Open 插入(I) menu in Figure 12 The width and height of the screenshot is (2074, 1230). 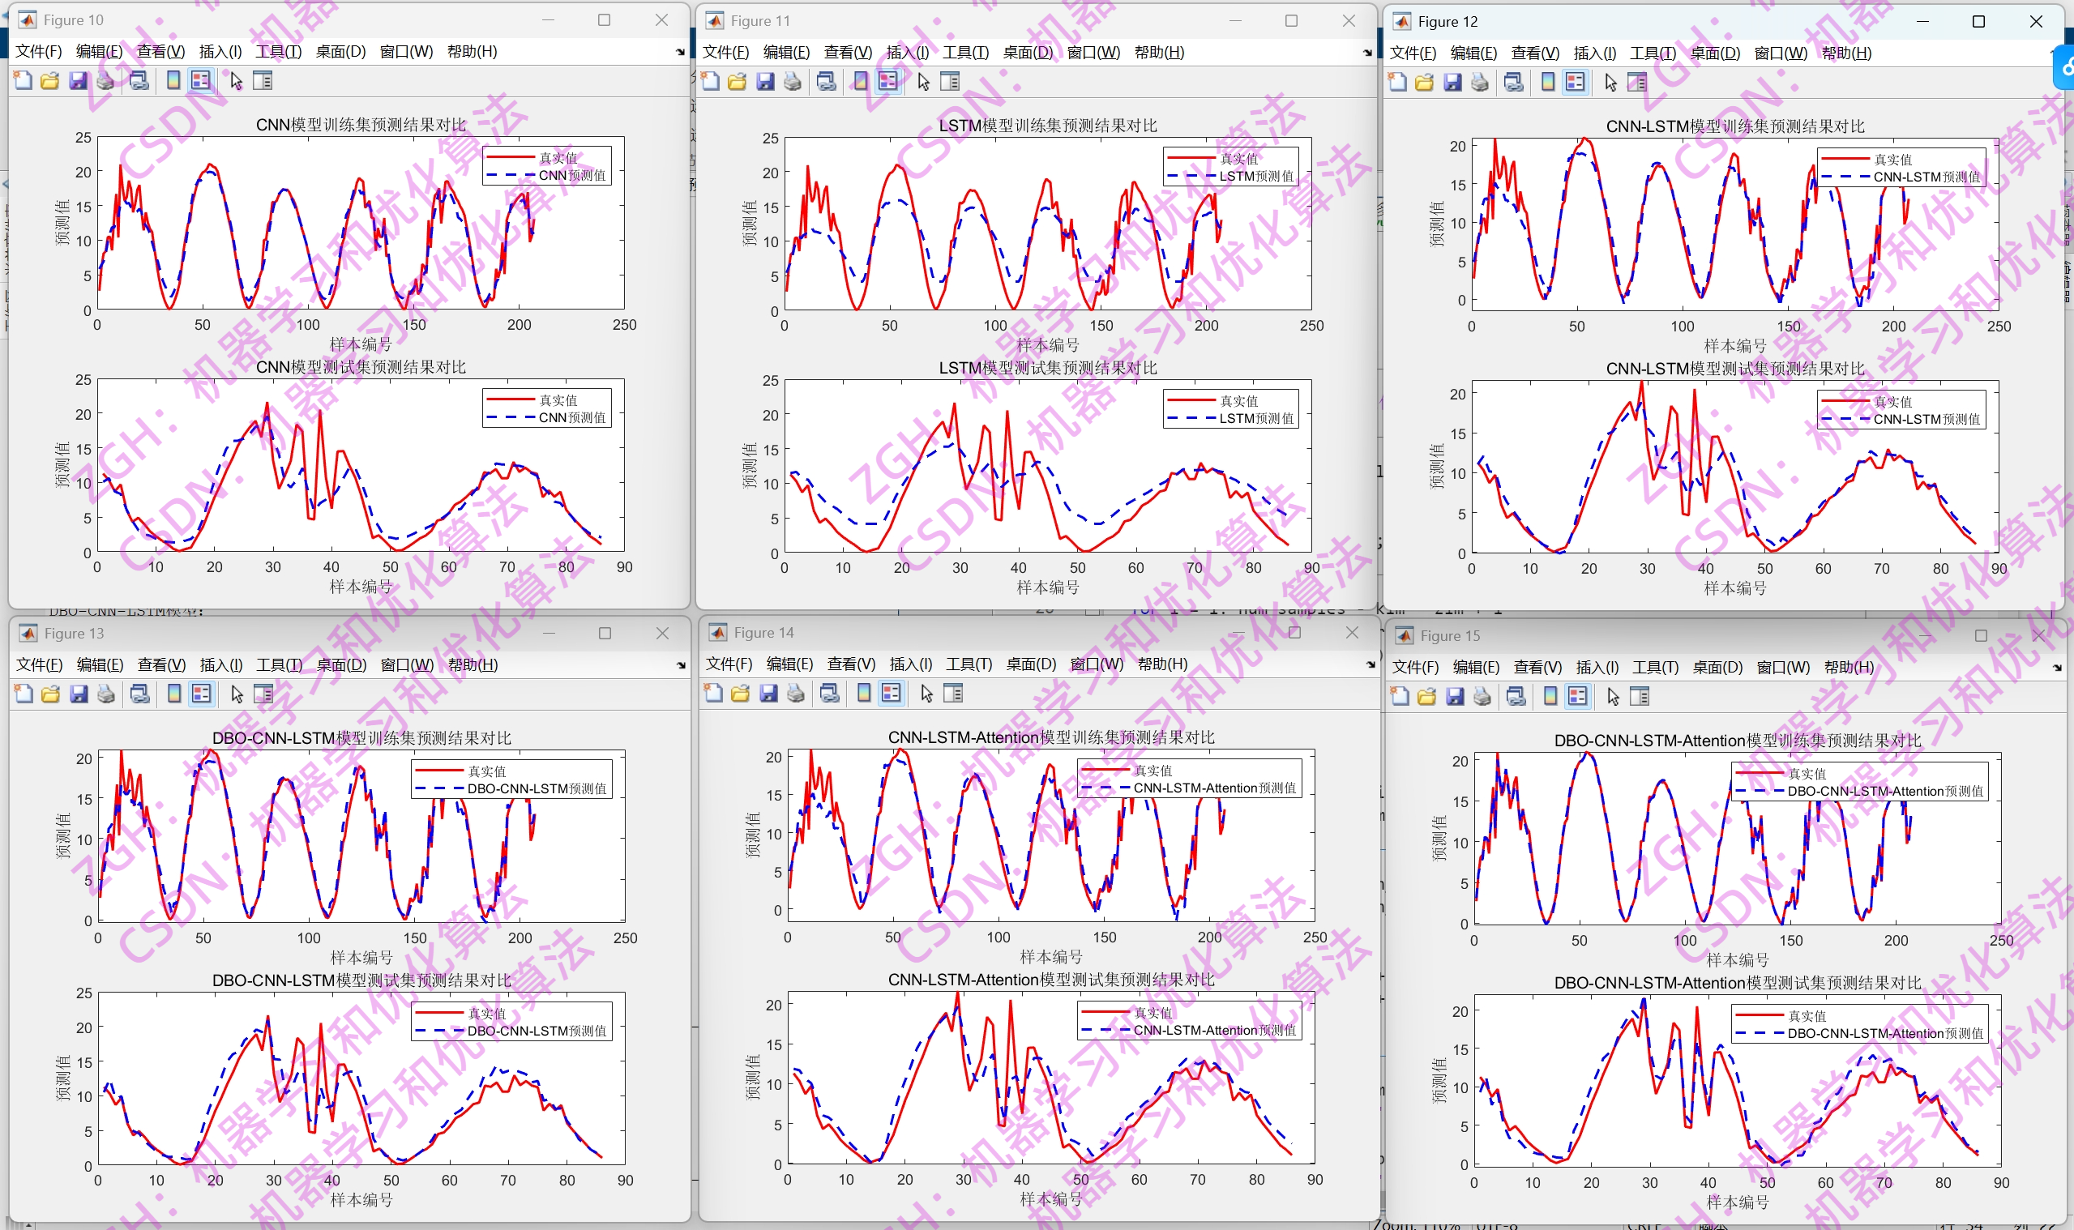(x=1594, y=53)
